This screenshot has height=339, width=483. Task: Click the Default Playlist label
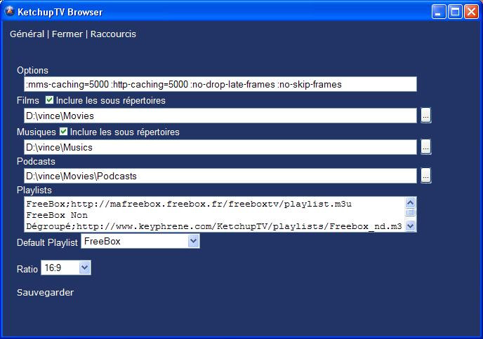[x=47, y=242]
